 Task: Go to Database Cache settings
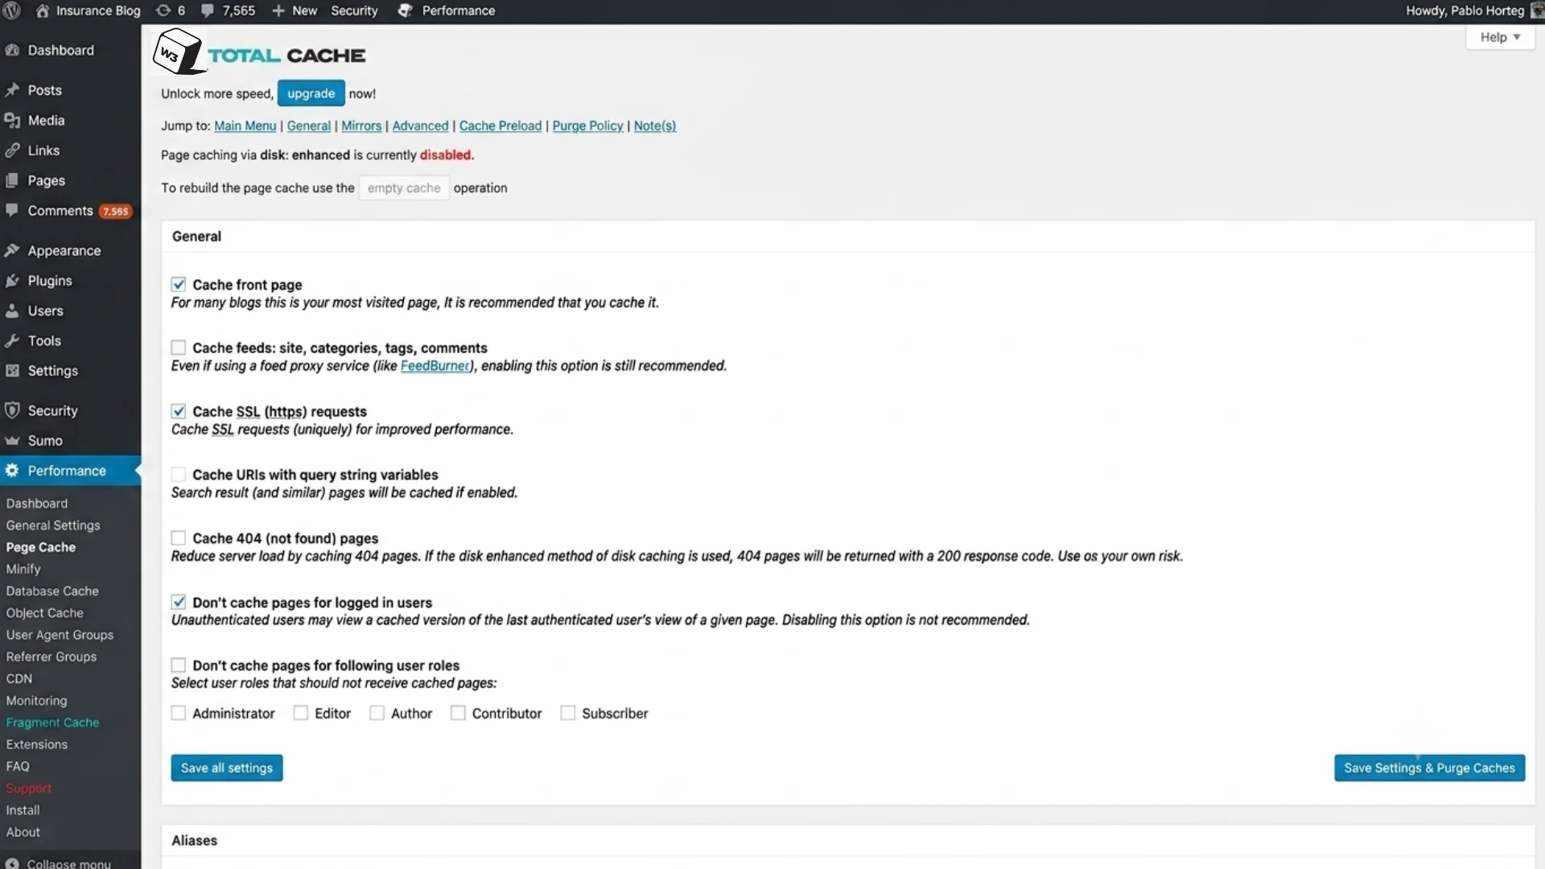[52, 591]
